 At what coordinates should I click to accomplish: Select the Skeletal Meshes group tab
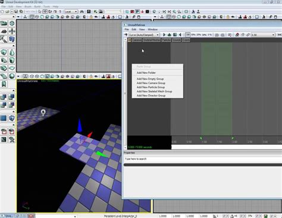pyautogui.click(x=152, y=40)
